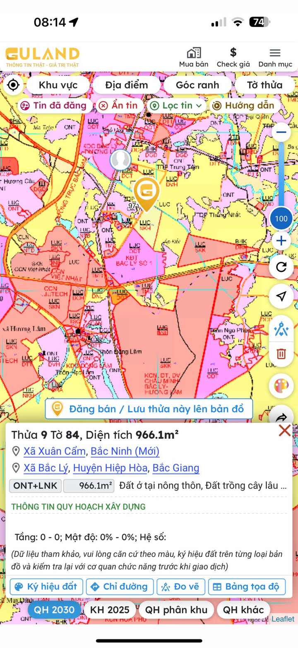Switch to KH 2025 plan layer
Image resolution: width=298 pixels, height=648 pixels.
click(x=110, y=610)
